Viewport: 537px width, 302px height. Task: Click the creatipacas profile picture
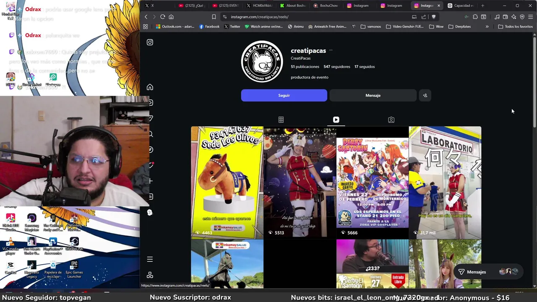[262, 61]
